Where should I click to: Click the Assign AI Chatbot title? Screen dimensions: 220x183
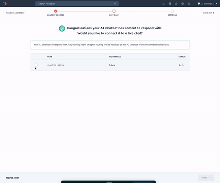pos(15,13)
